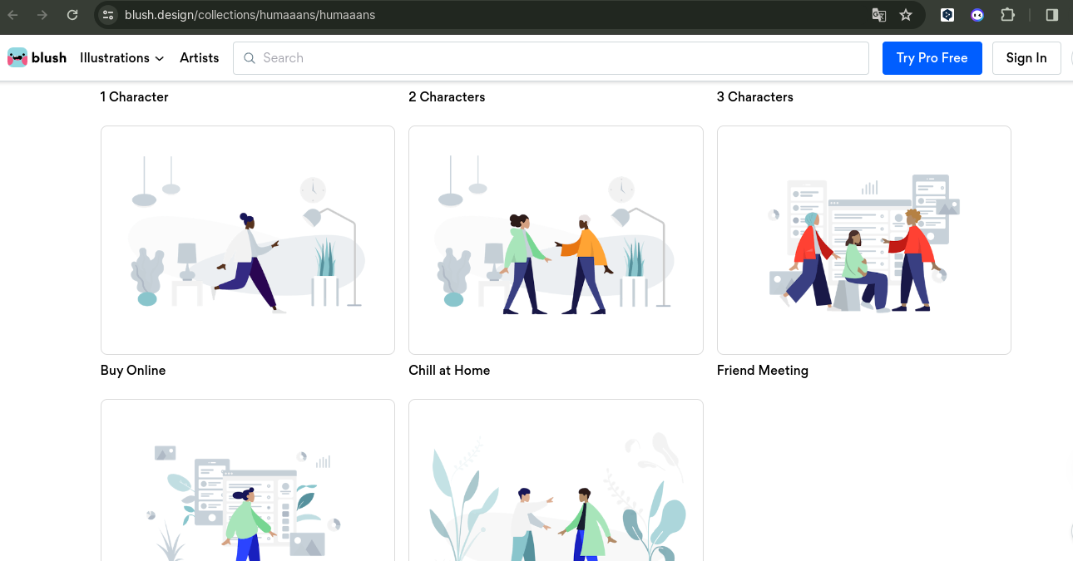Open the Chill at Home illustration thumbnail
Screen dimensions: 1073x561
(556, 240)
